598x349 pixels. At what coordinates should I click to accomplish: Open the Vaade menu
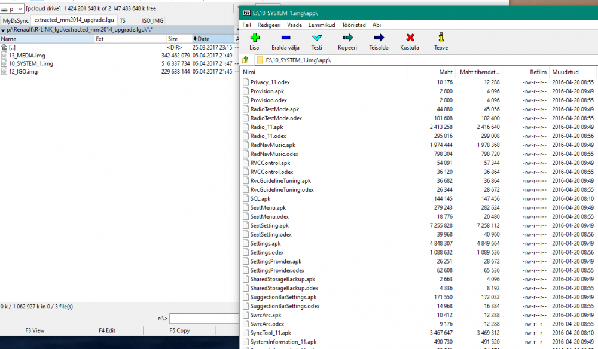(294, 25)
